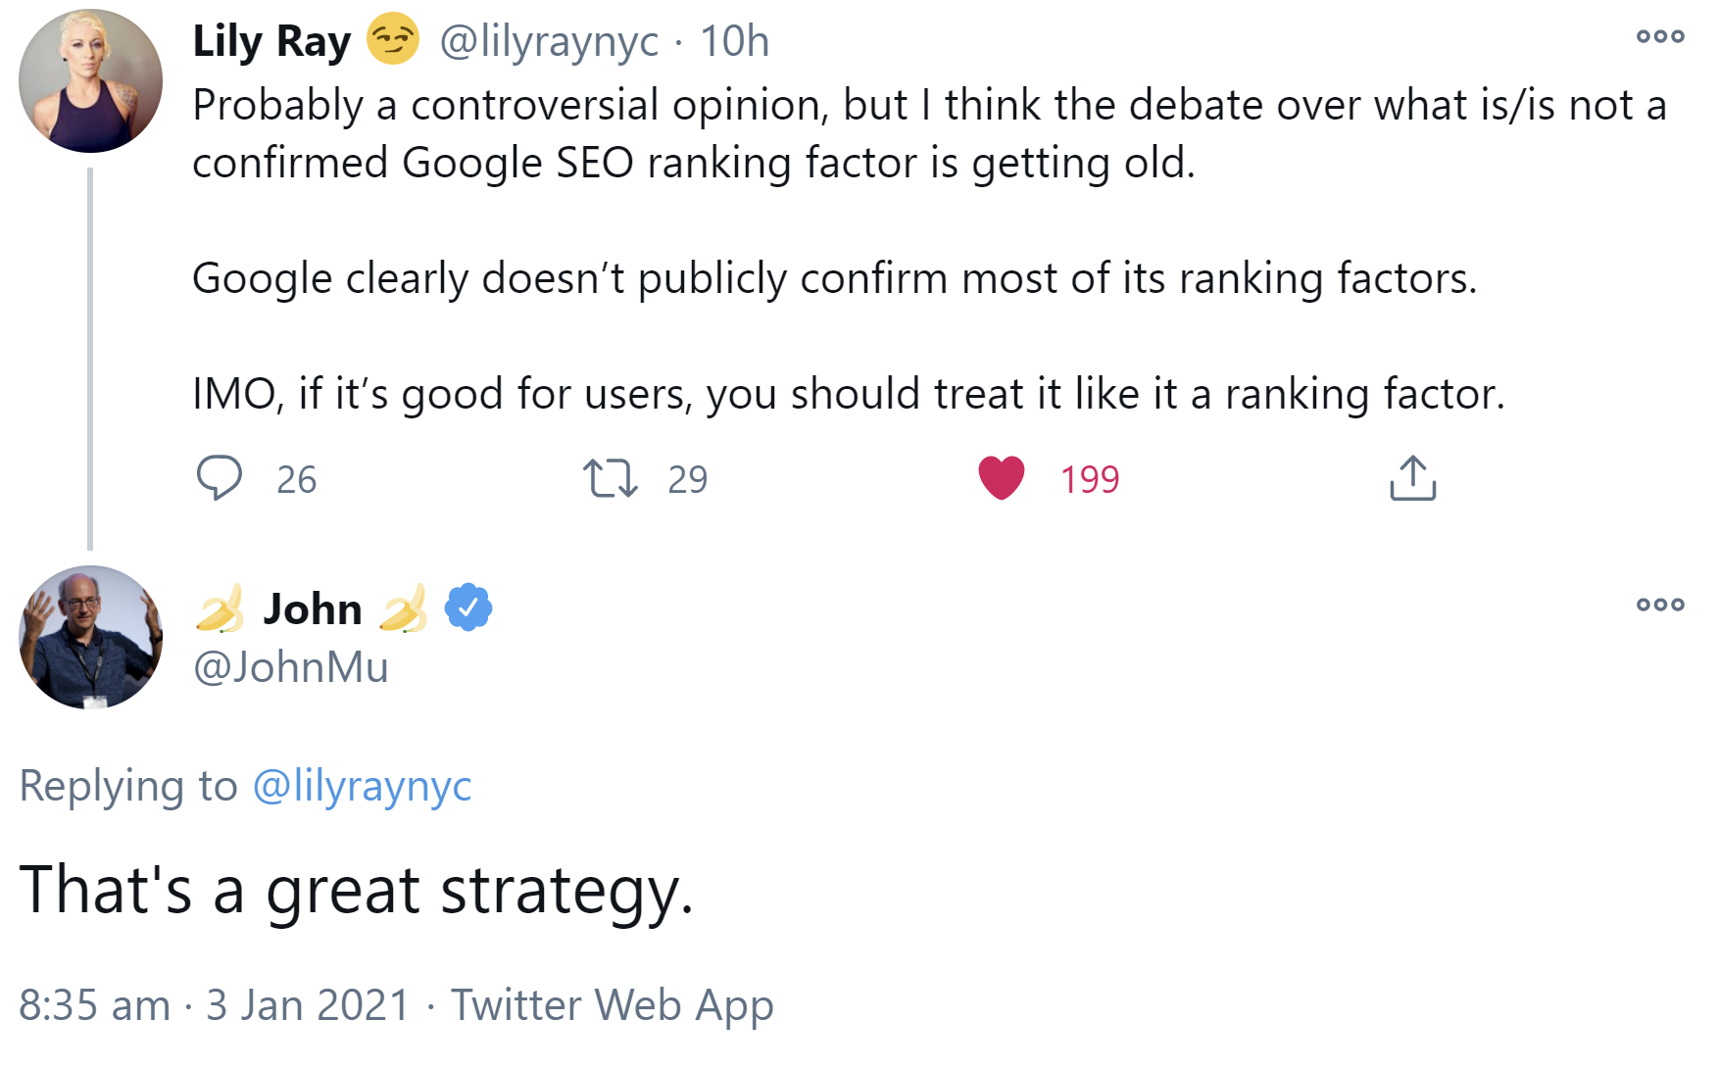This screenshot has width=1718, height=1069.
Task: Open John's profile picture
Action: [x=90, y=637]
